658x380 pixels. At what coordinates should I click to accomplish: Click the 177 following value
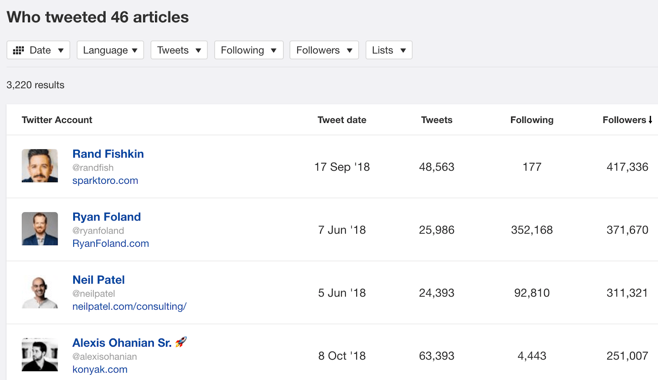532,167
